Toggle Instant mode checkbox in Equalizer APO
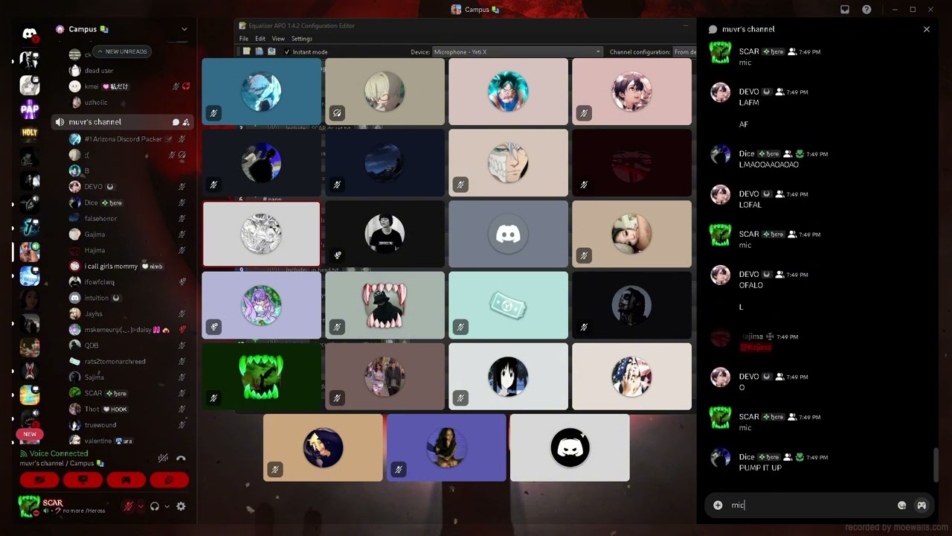 (287, 52)
